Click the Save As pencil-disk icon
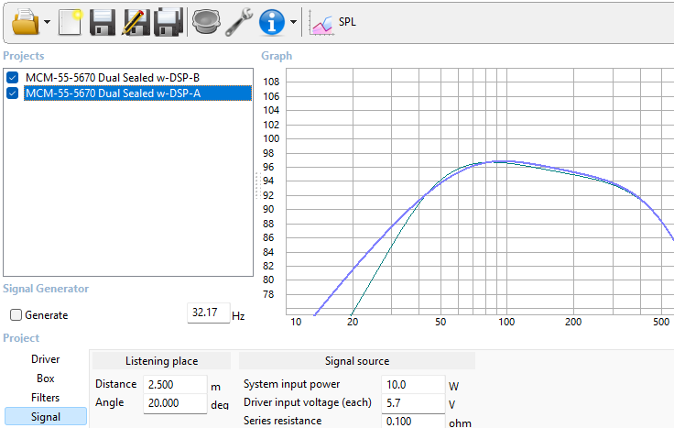The height and width of the screenshot is (428, 674). click(136, 20)
